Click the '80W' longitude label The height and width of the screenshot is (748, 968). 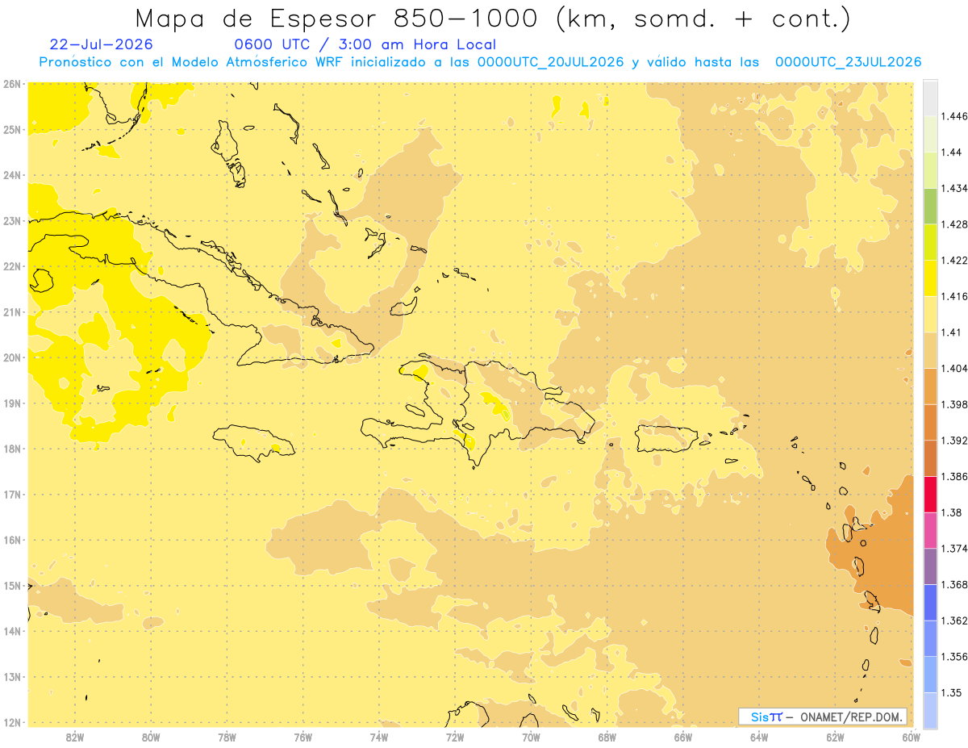click(151, 737)
